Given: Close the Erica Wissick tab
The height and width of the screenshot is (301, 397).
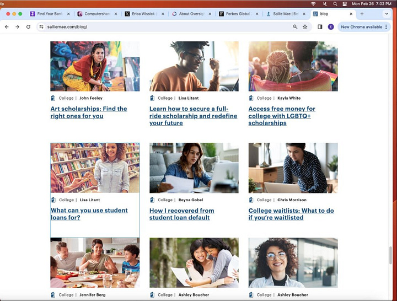Looking at the screenshot, I should click(163, 14).
